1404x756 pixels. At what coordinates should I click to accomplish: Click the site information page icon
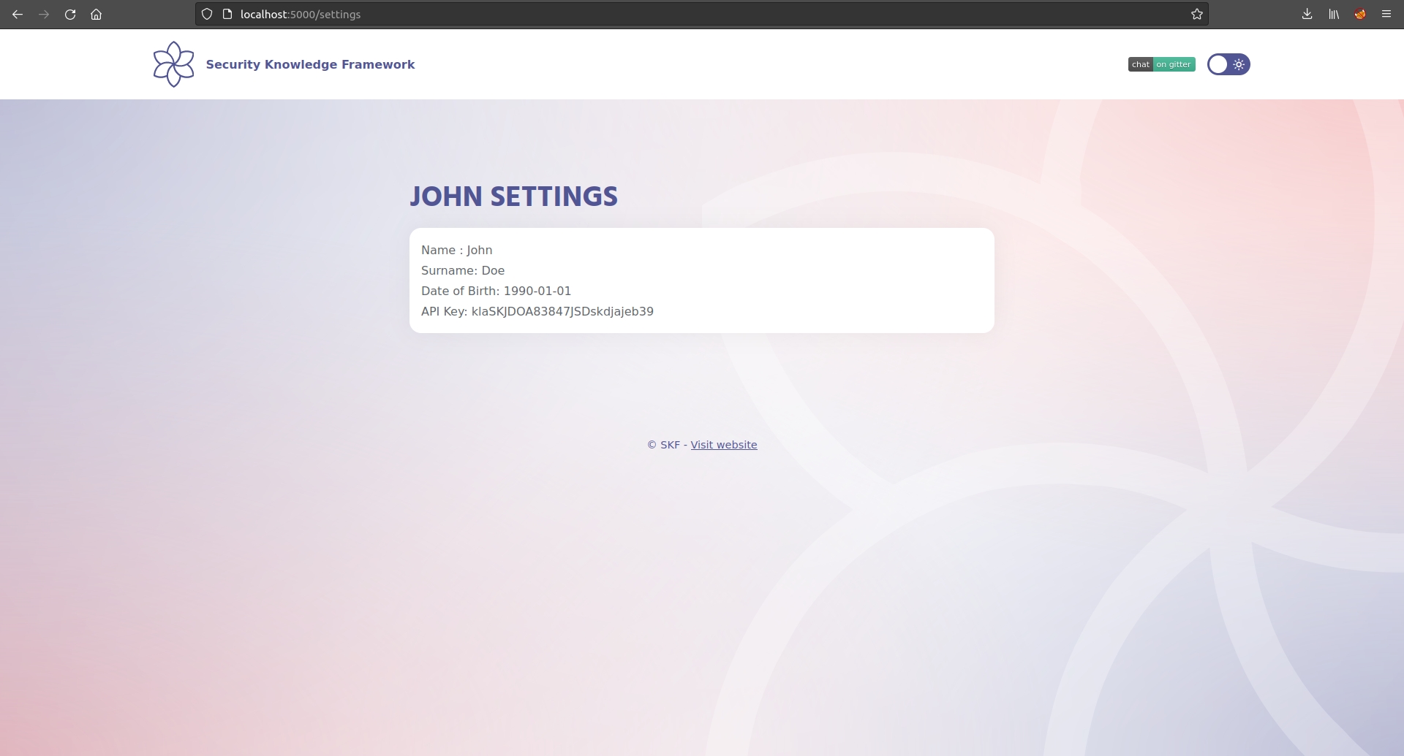tap(227, 15)
